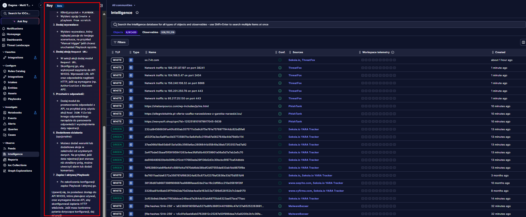The width and height of the screenshot is (526, 217).
Task: Open the column settings icon right of Filters
Action: pos(523,42)
